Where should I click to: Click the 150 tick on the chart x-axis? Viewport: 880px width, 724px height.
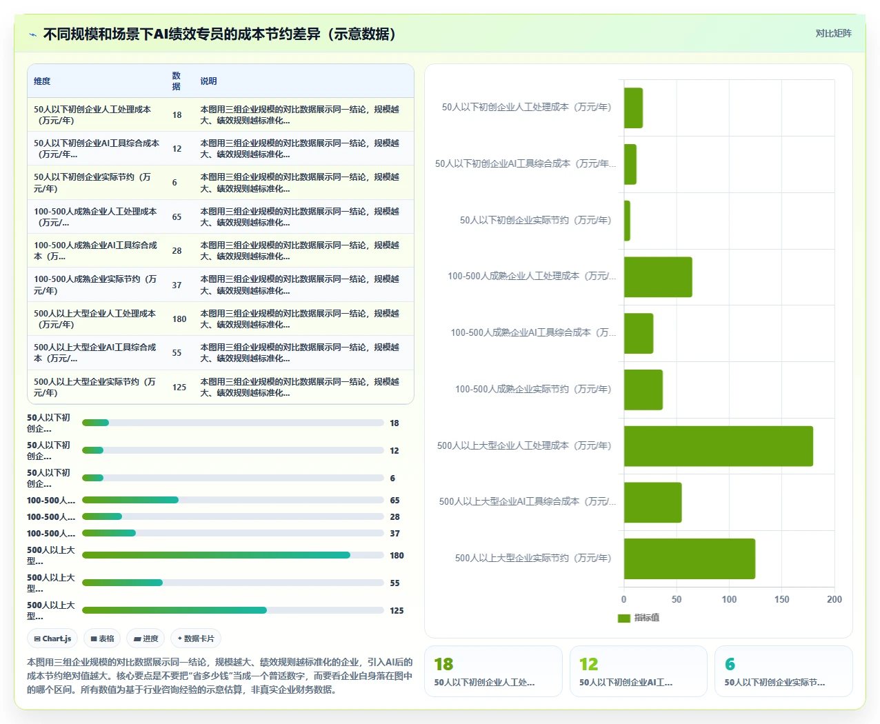pos(781,599)
